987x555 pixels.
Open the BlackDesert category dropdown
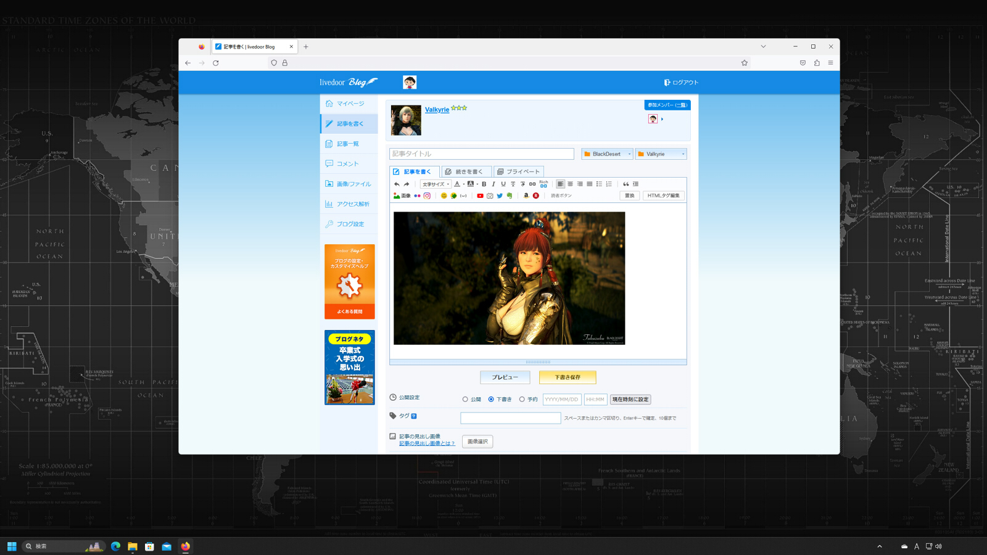click(607, 154)
